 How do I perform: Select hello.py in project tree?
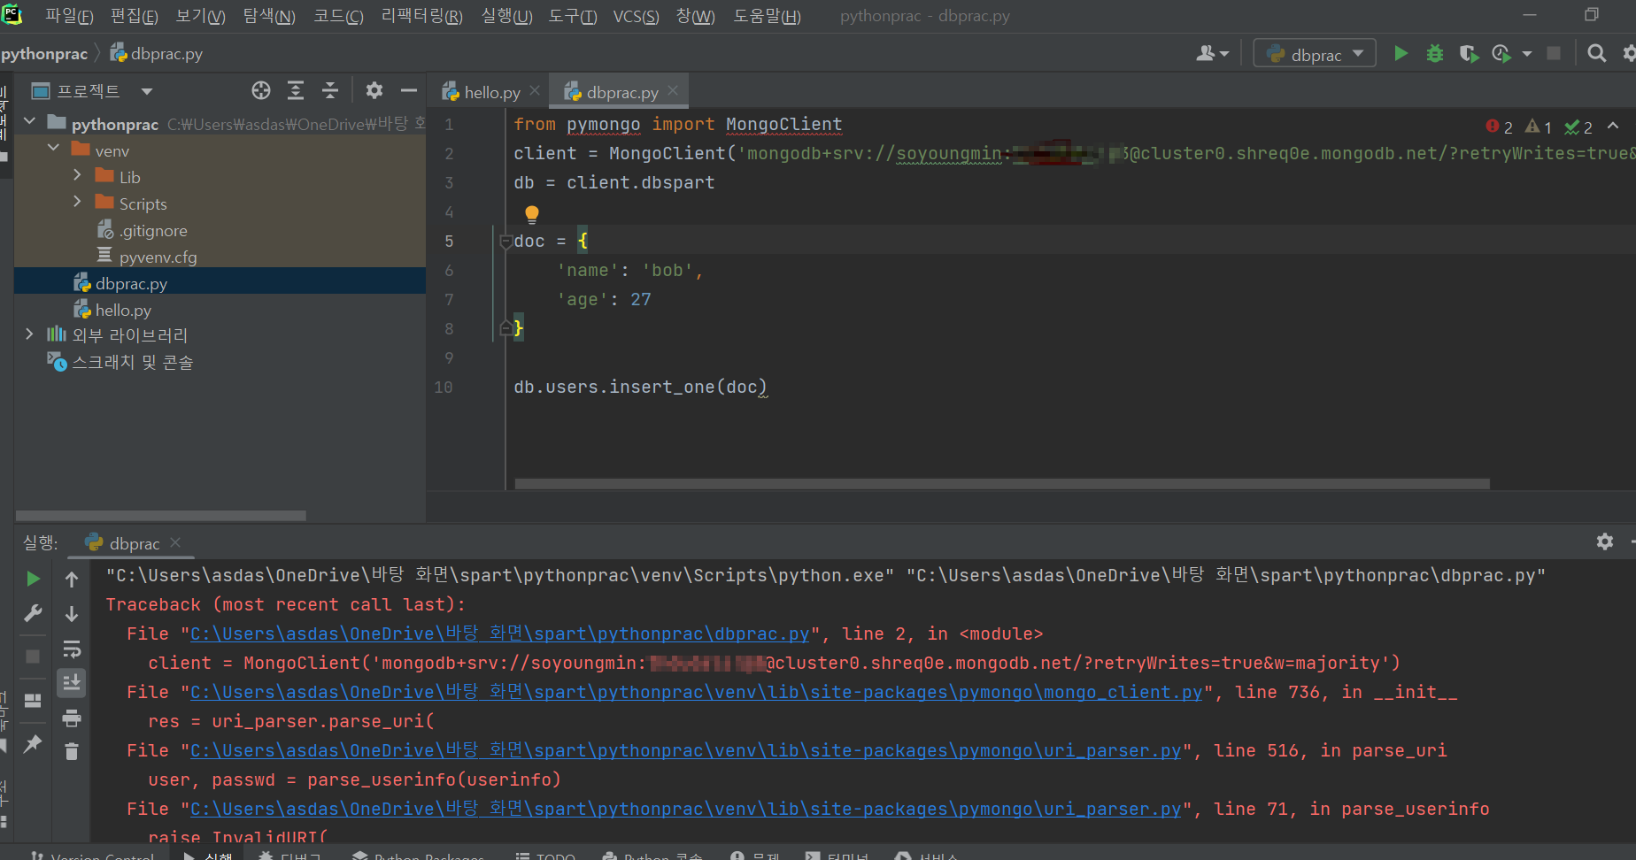click(x=112, y=311)
